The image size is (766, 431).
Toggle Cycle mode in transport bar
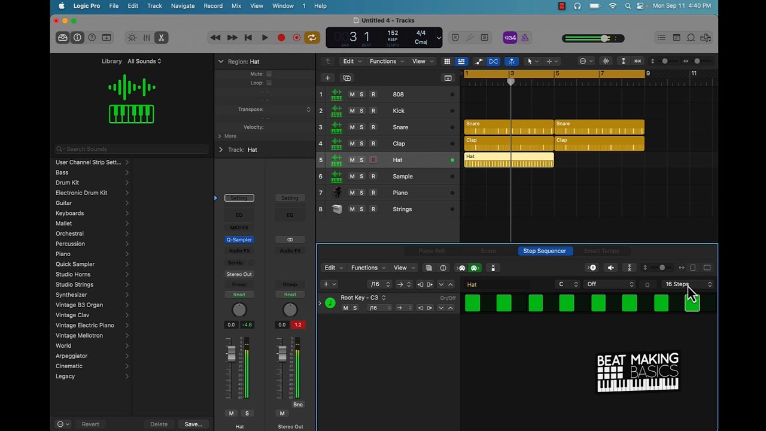coord(312,38)
